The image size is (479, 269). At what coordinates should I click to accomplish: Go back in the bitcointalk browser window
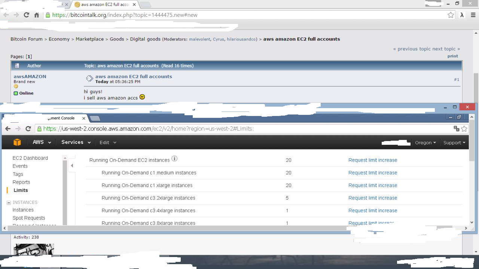[x=6, y=15]
